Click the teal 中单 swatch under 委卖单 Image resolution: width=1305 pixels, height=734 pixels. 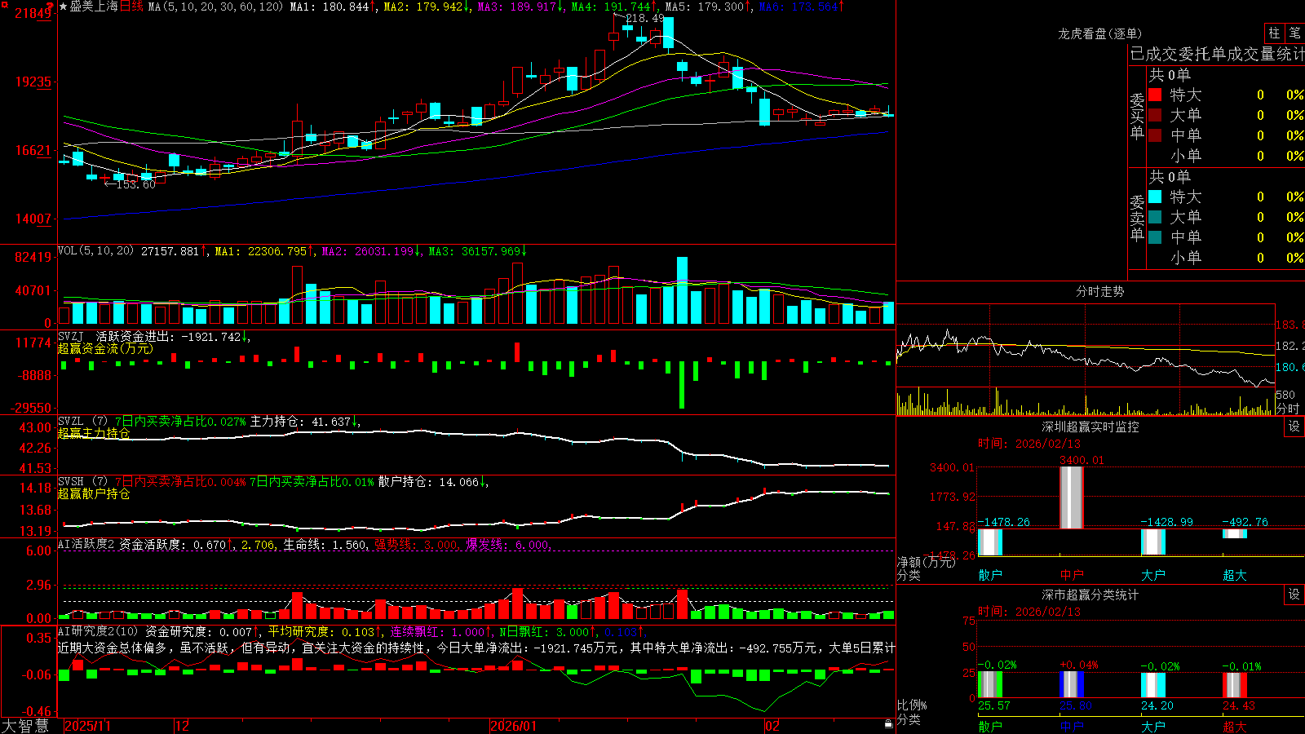[1155, 237]
